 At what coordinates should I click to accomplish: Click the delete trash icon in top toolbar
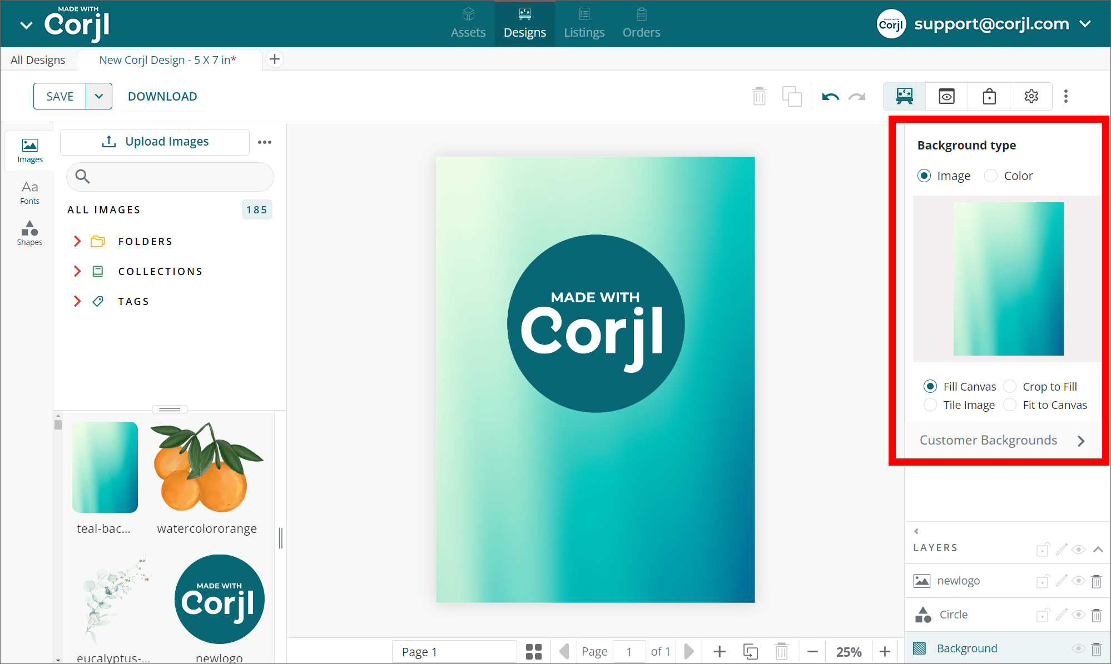[x=759, y=96]
